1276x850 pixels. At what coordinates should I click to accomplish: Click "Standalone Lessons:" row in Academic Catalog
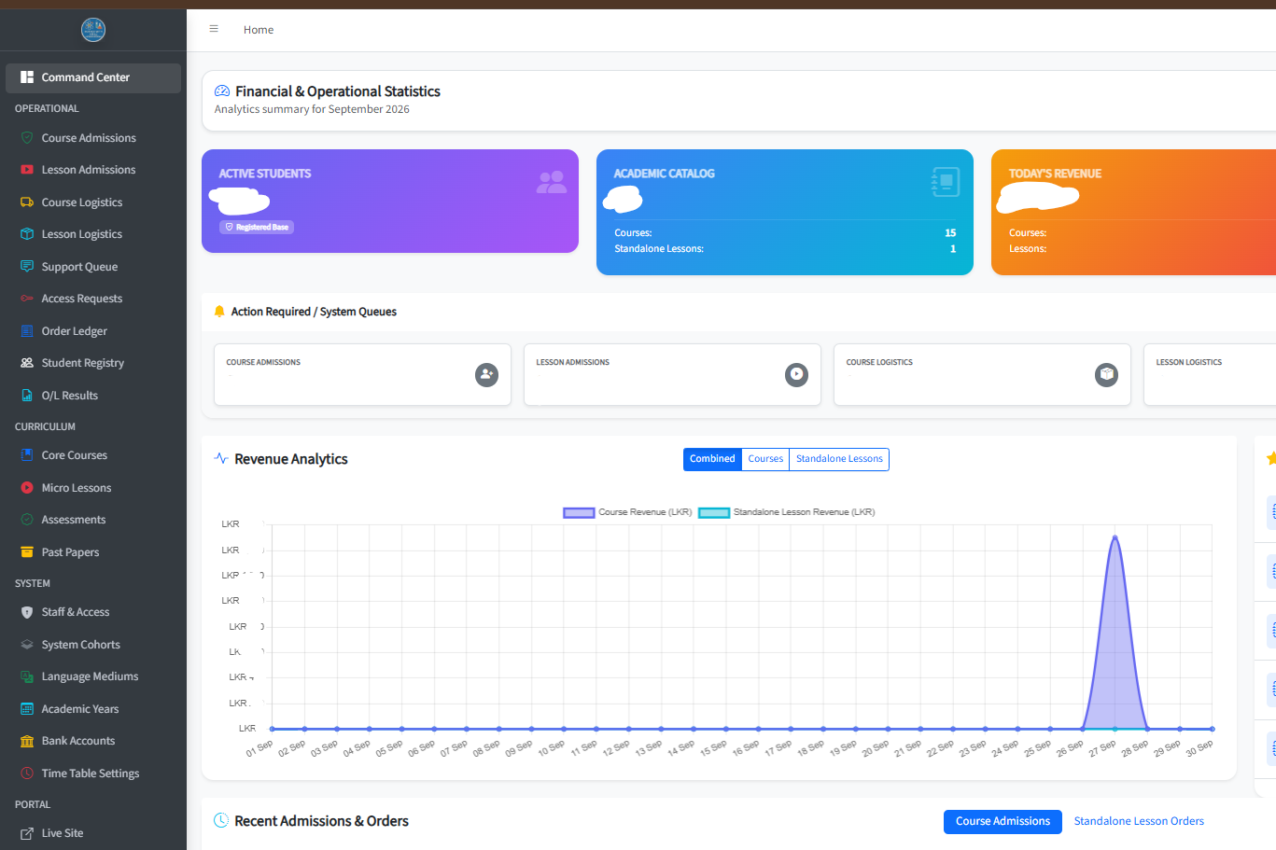(785, 249)
